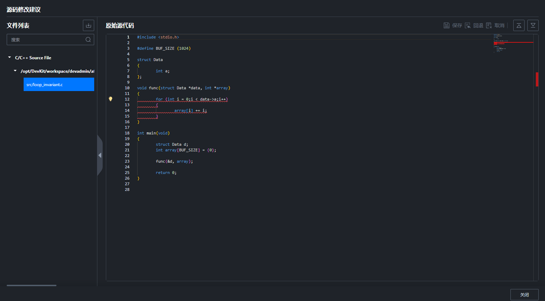Click the 保存 save button
The width and height of the screenshot is (545, 301).
coord(453,25)
